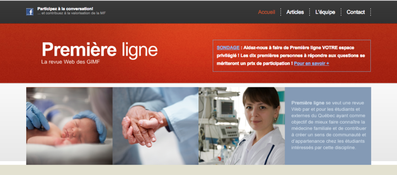Click the "Participez à la conversation!" heading
Screen dimensions: 397x175
click(x=65, y=9)
